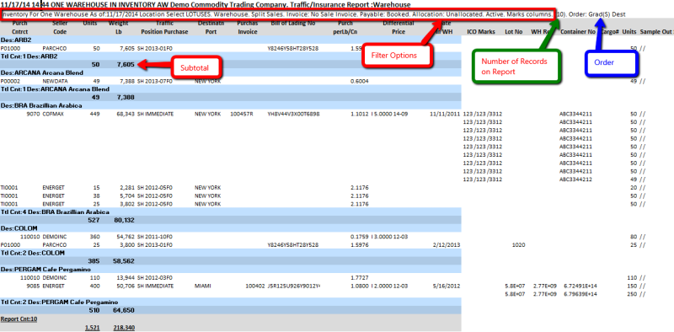The height and width of the screenshot is (332, 674).
Task: Click the BRA subtotal weight 80,132
Action: point(125,220)
